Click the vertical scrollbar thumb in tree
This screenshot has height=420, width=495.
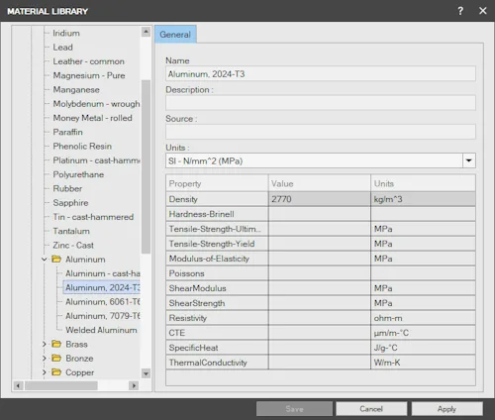point(146,166)
